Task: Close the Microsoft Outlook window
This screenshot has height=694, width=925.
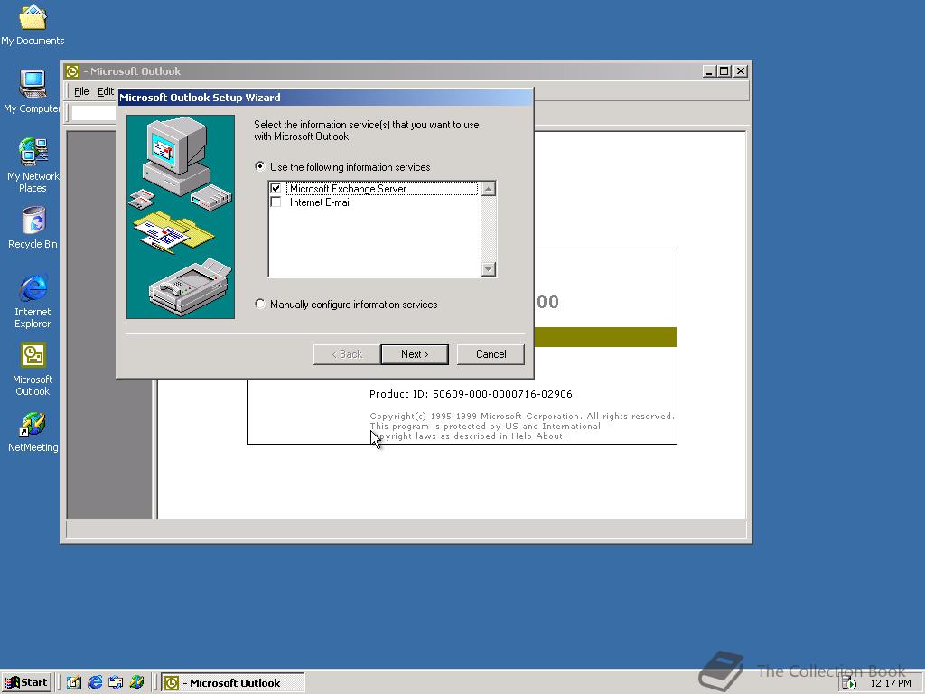Action: click(741, 71)
